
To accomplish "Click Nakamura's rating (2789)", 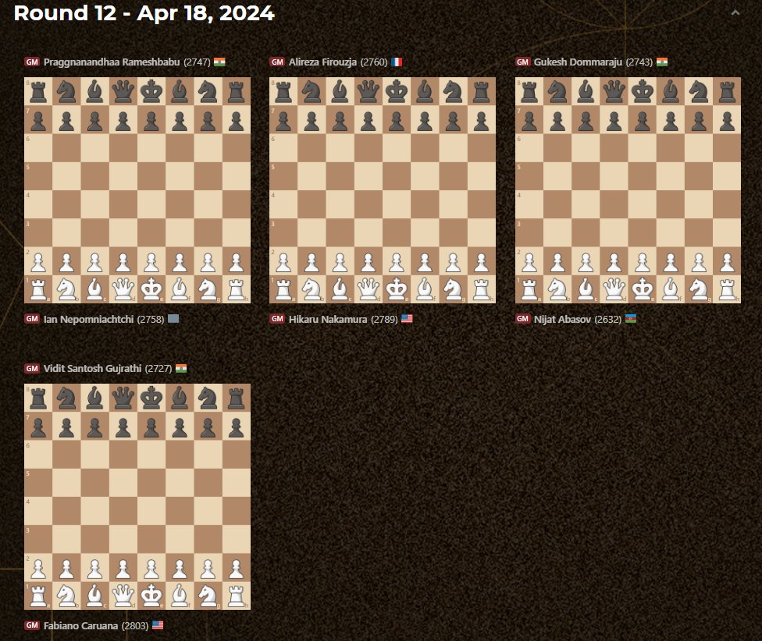I will [384, 319].
